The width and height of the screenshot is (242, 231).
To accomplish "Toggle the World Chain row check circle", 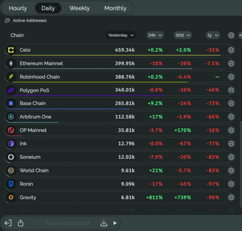I will tap(231, 171).
